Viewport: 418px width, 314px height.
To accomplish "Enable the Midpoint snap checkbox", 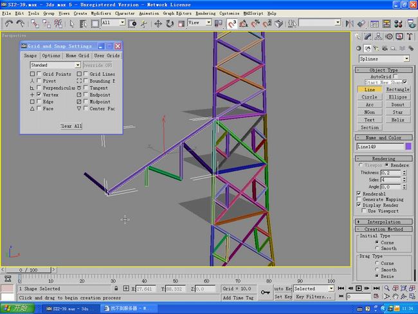I will click(x=86, y=102).
